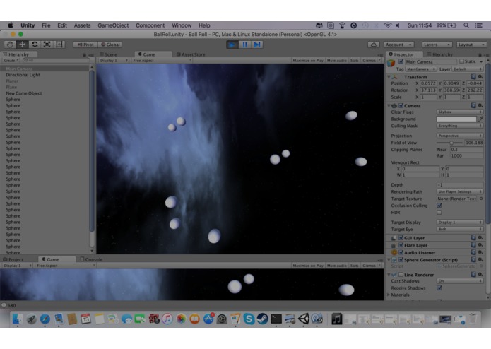Screen dimensions: 491x349
Task: Open the Culling Mask dropdown
Action: click(x=460, y=126)
